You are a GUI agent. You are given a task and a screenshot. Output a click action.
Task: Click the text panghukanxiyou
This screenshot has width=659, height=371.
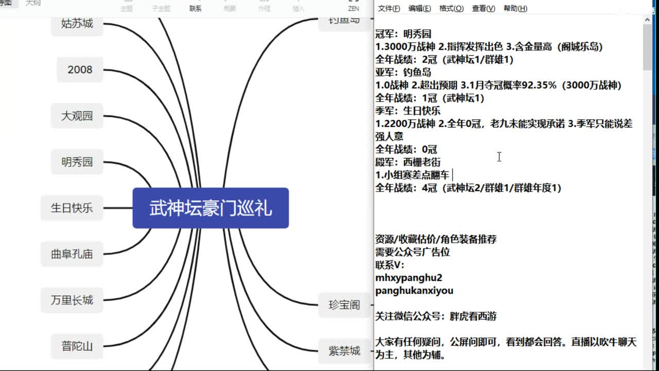[414, 291]
